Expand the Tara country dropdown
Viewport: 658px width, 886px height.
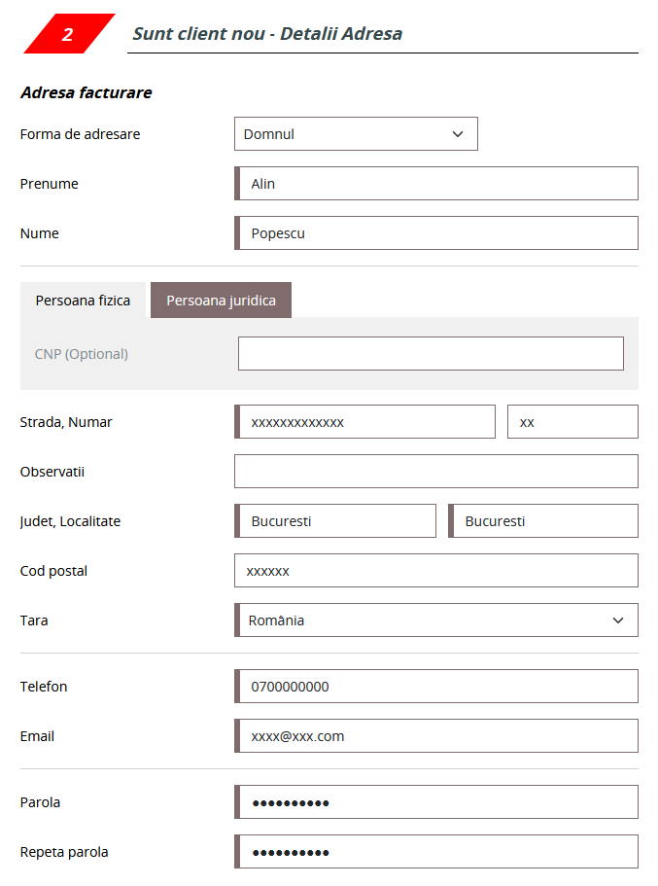coord(435,620)
